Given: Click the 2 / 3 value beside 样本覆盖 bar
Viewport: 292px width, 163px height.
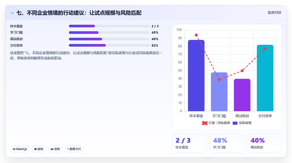Looking at the screenshot, I should [x=155, y=26].
